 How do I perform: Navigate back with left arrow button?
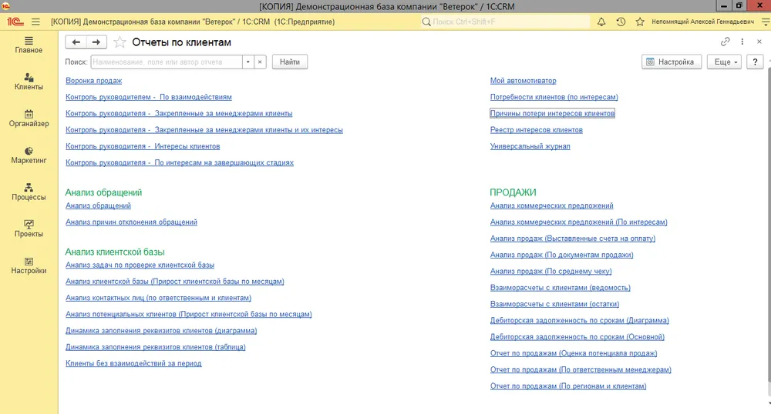(76, 42)
